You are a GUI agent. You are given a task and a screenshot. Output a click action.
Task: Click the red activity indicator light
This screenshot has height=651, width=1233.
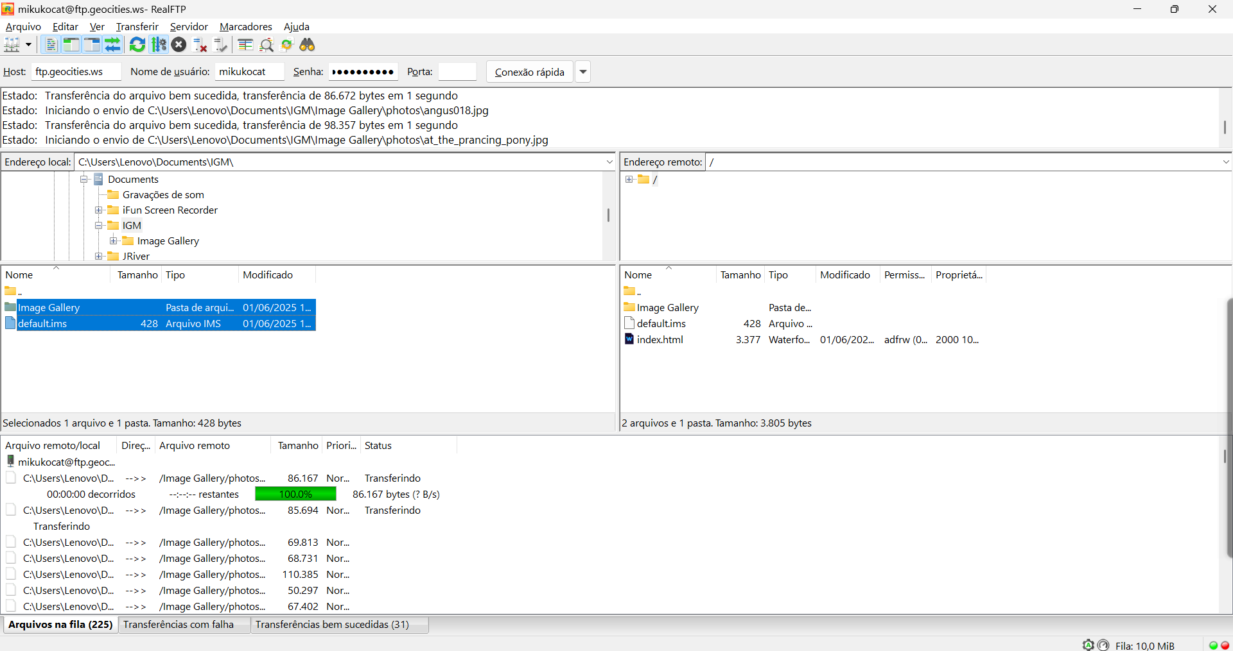1225,645
